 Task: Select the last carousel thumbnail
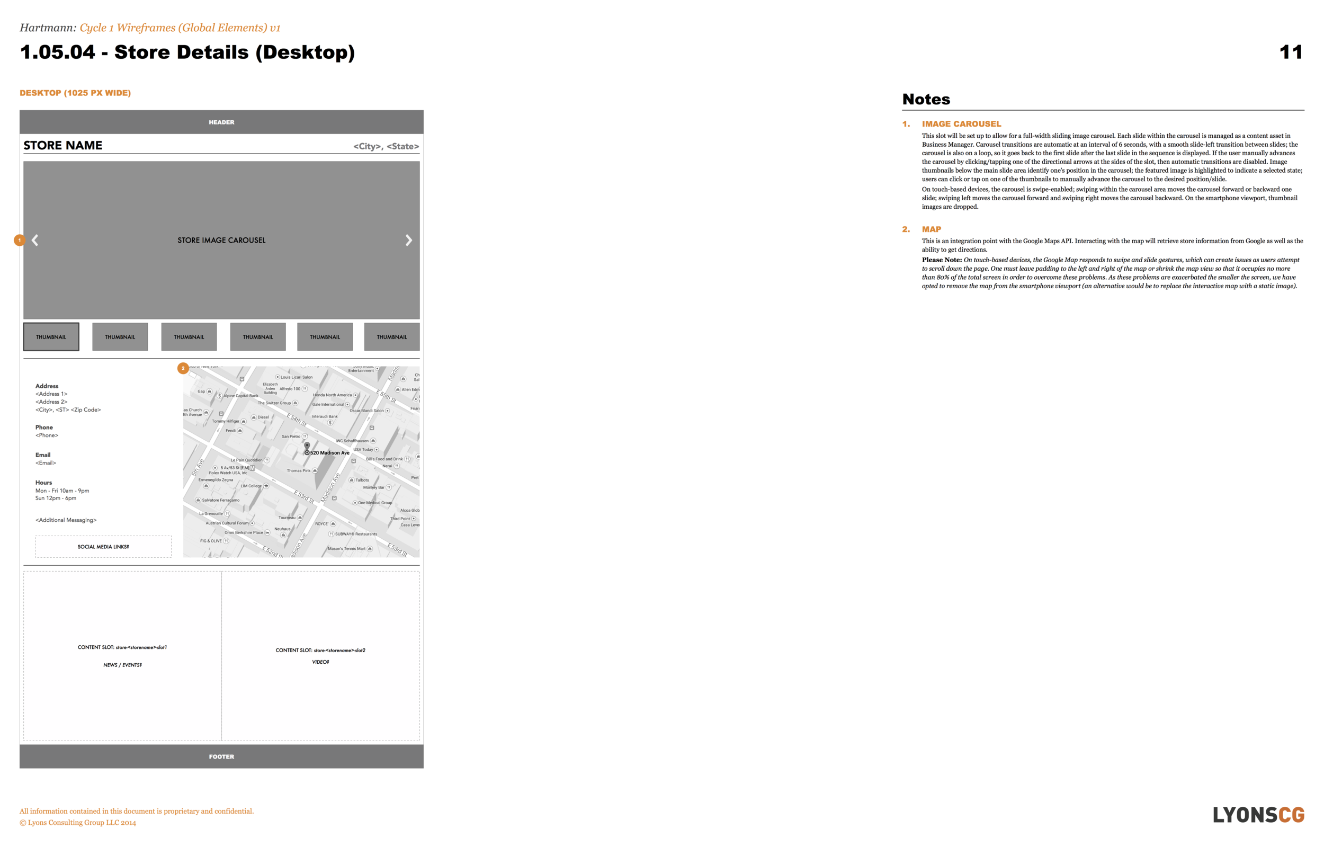coord(392,337)
